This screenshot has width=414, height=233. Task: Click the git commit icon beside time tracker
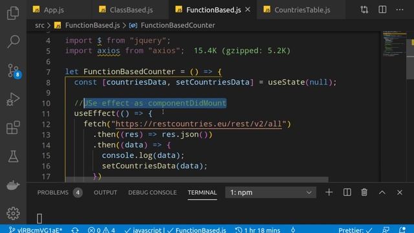pos(293,230)
